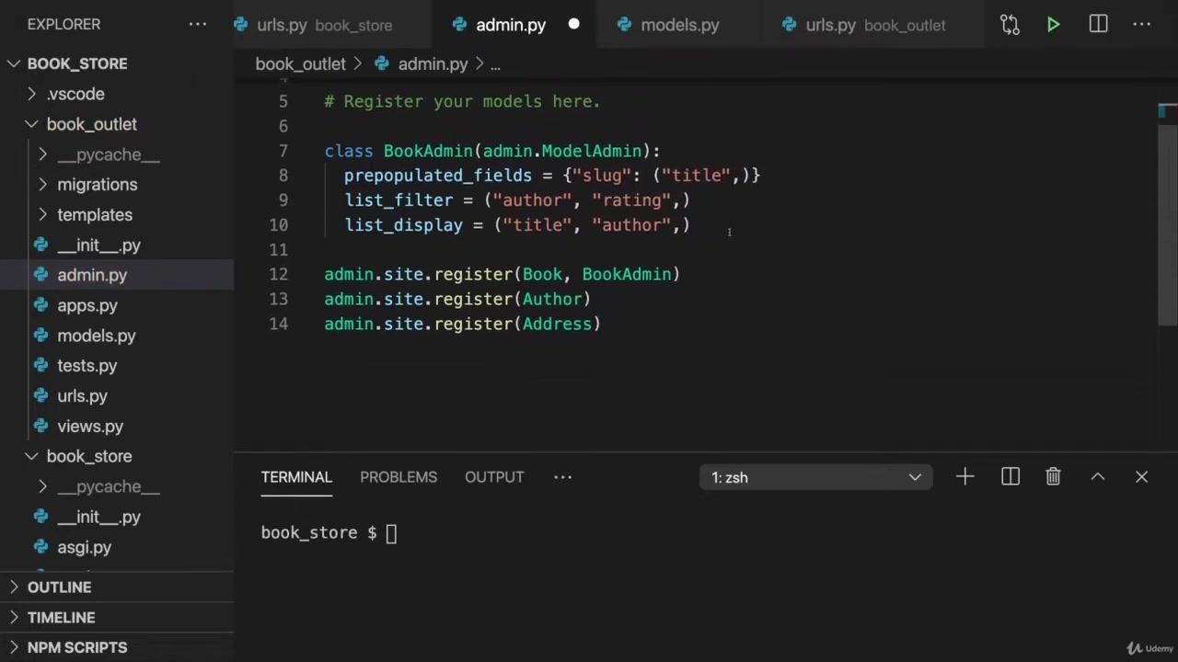Open views.py in the explorer
The width and height of the screenshot is (1178, 662).
tap(90, 427)
